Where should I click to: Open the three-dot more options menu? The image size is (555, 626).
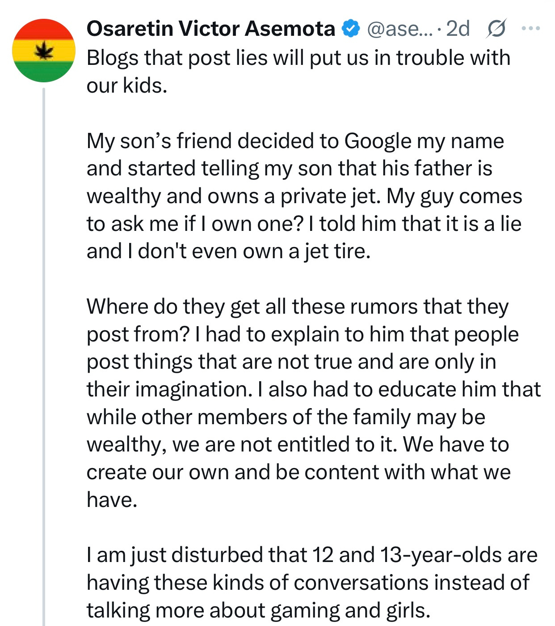(x=530, y=29)
